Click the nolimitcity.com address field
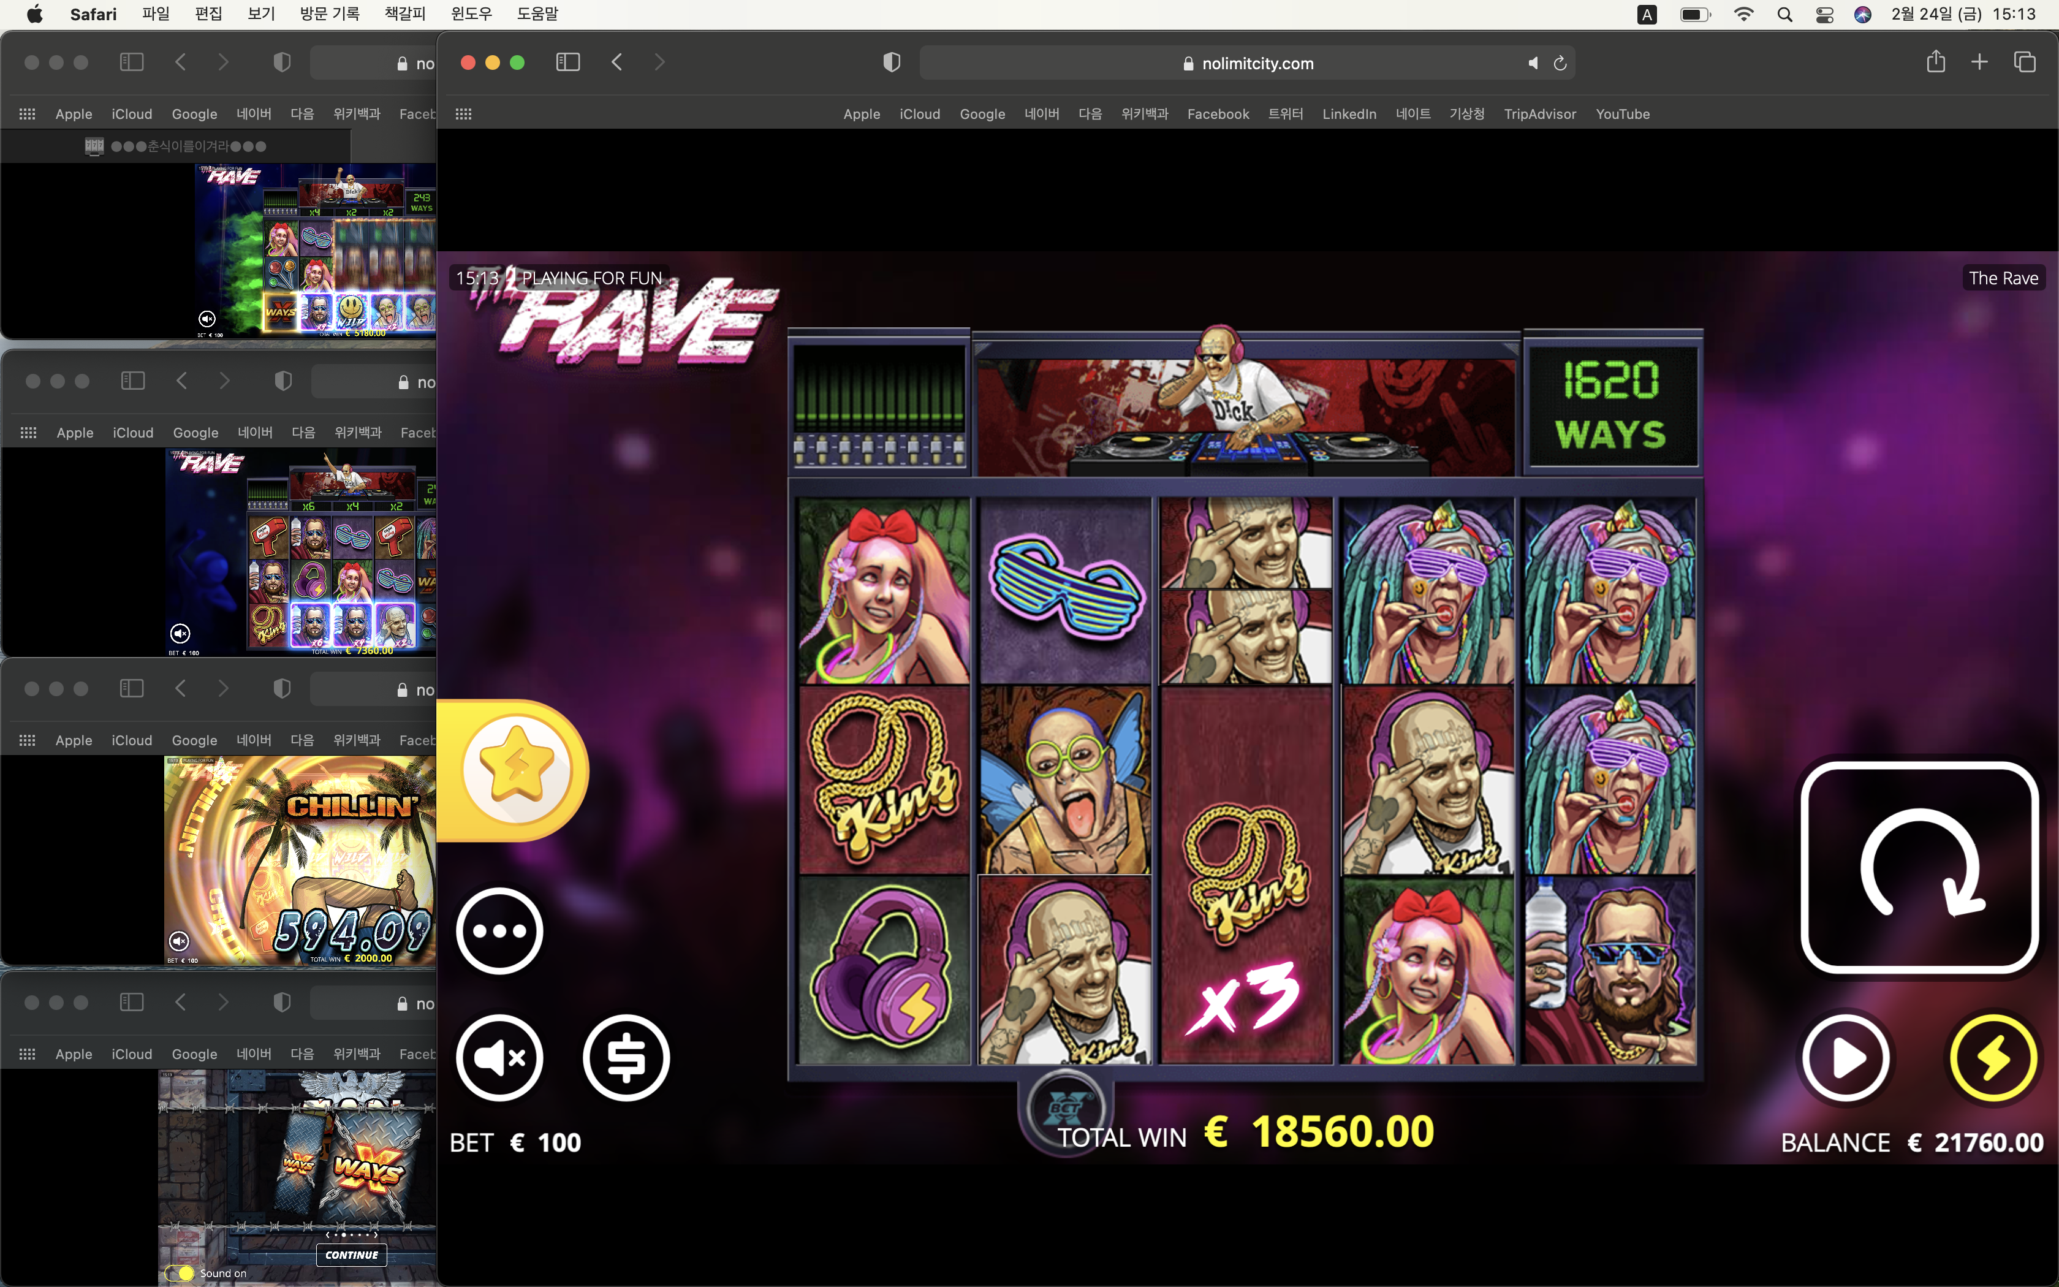 (x=1247, y=63)
